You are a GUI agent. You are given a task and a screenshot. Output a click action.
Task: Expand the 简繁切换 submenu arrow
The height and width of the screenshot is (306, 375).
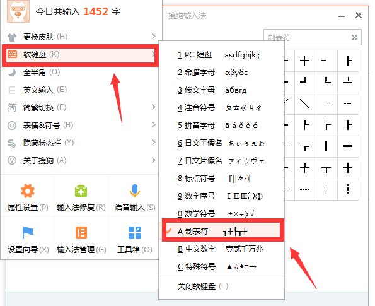click(x=154, y=107)
